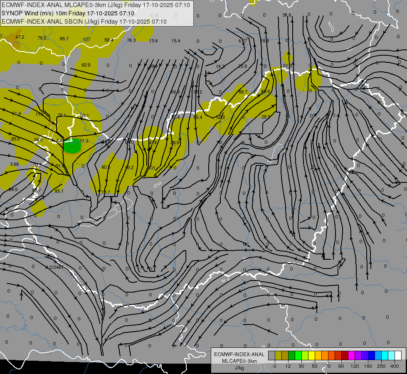Viewport: 407px width, 374px height.
Task: Click the SBCIN header line
Action: tap(84, 22)
